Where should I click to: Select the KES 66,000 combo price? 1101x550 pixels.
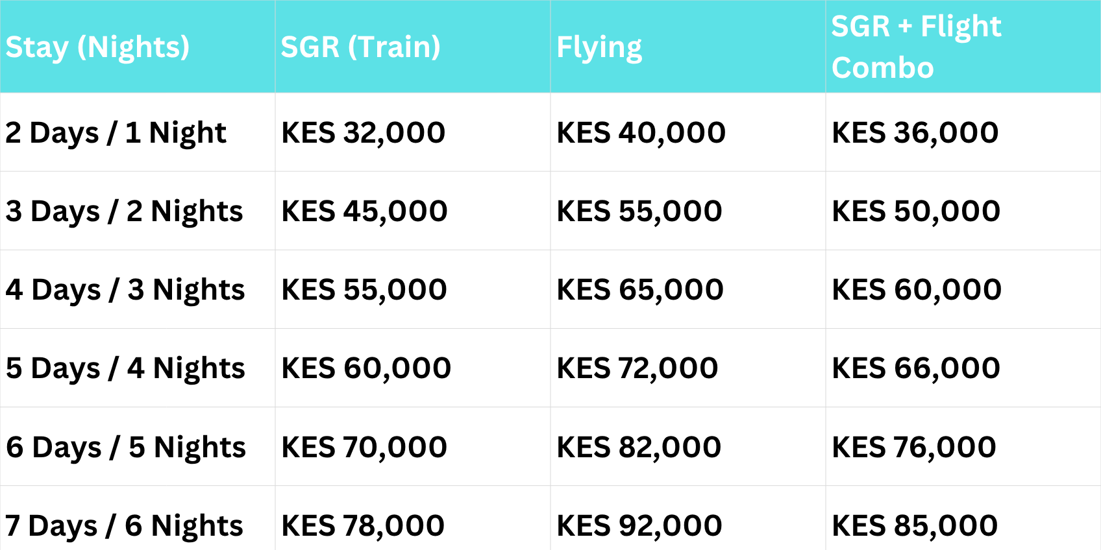pyautogui.click(x=916, y=368)
